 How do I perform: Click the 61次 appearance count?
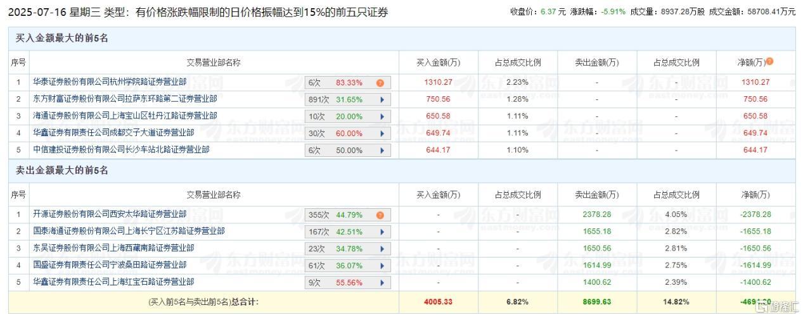pos(316,266)
